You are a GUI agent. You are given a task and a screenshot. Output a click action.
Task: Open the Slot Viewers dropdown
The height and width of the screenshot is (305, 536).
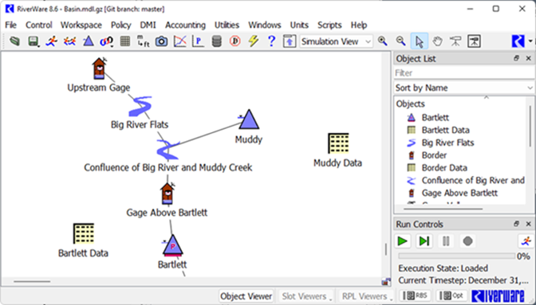click(306, 296)
